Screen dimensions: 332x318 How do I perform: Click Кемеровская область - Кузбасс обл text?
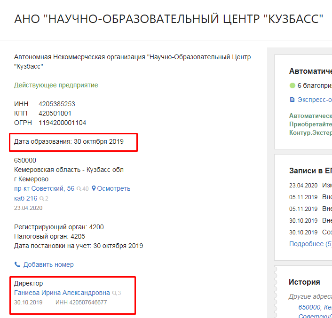[x=69, y=170]
